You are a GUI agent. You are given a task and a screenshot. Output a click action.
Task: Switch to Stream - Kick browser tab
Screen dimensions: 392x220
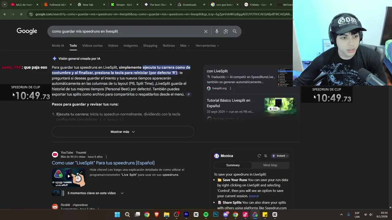(124, 5)
